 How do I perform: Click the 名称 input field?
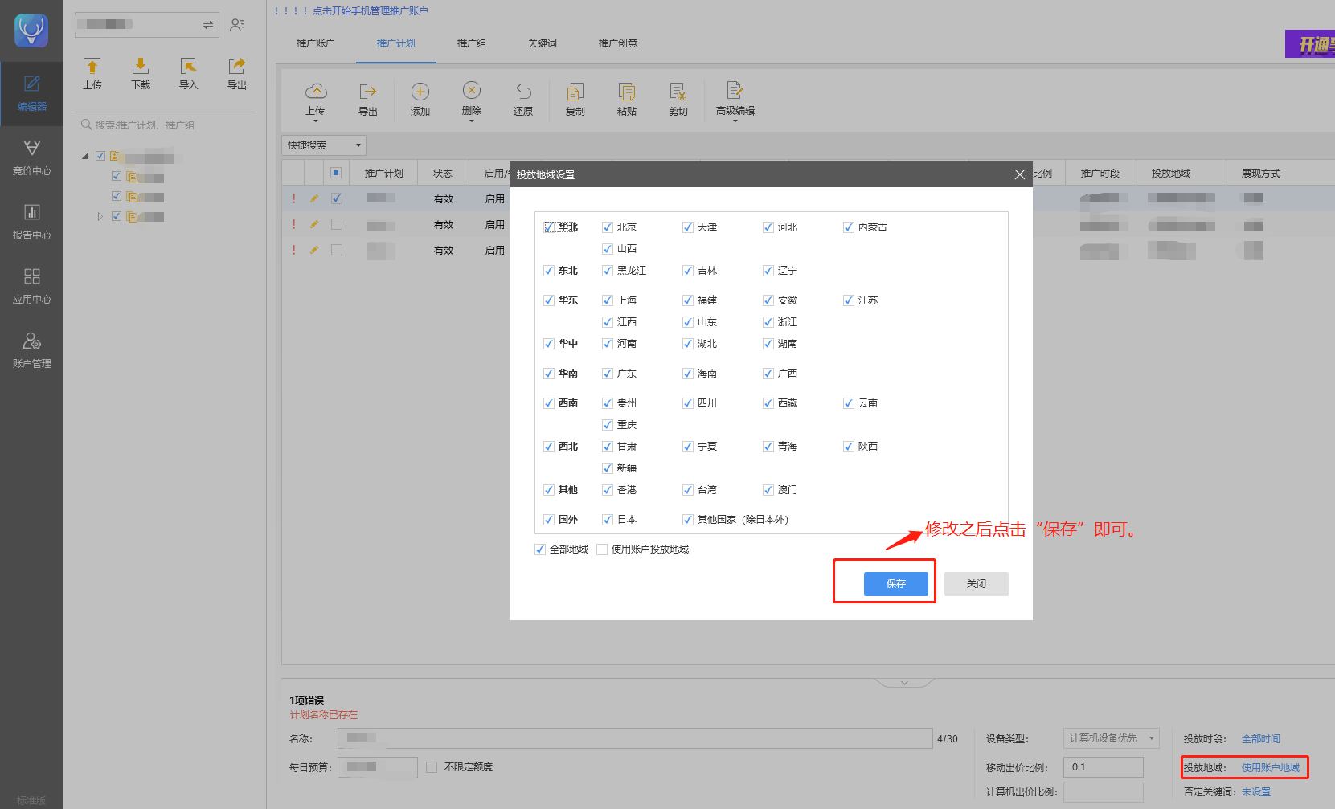pos(635,738)
